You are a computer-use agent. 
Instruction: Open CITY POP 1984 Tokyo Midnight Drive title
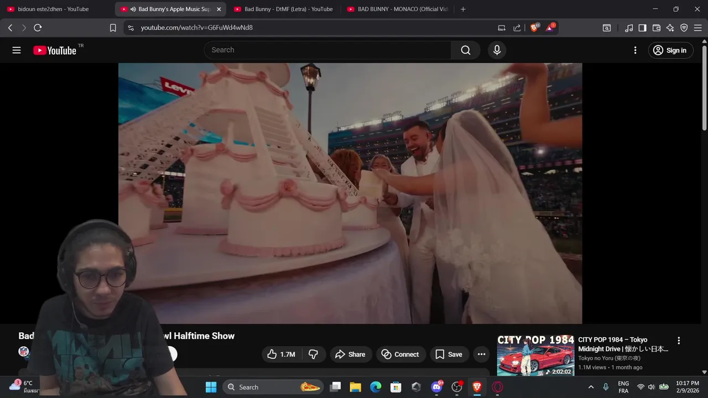(x=623, y=344)
